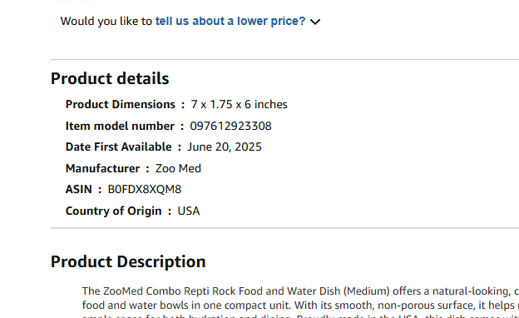Select the Item model number label
519x318 pixels.
coord(120,126)
